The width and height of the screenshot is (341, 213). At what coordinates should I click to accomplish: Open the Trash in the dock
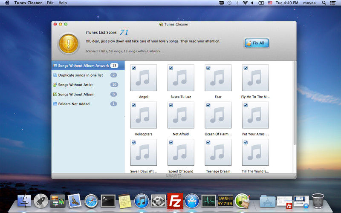[x=318, y=201]
